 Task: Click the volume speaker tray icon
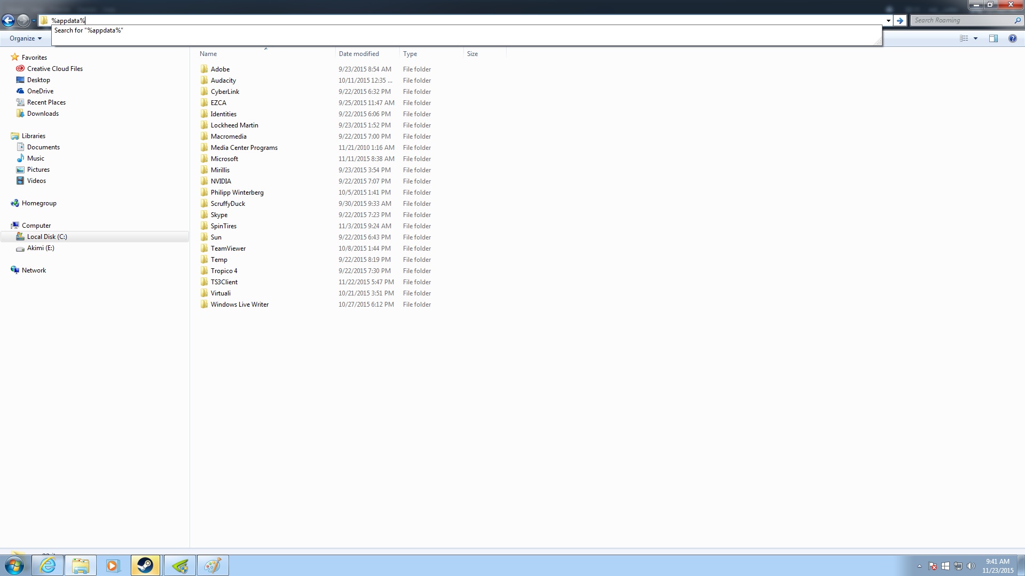pyautogui.click(x=971, y=566)
